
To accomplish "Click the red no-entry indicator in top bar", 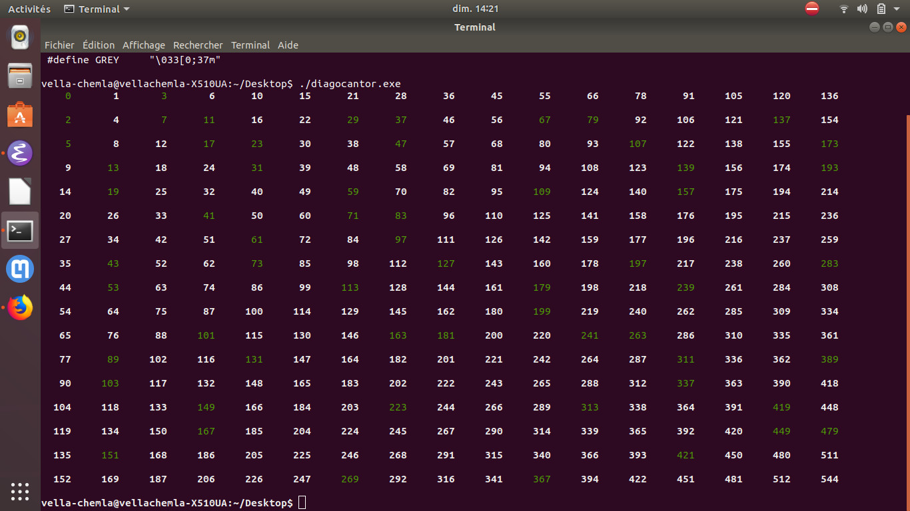I will (811, 9).
